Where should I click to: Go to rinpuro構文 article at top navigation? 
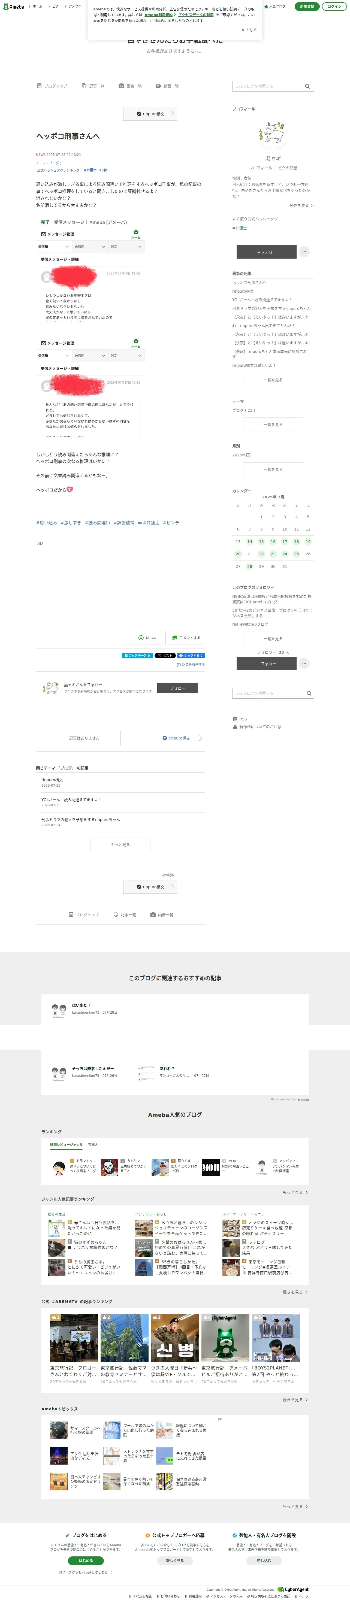tap(150, 114)
